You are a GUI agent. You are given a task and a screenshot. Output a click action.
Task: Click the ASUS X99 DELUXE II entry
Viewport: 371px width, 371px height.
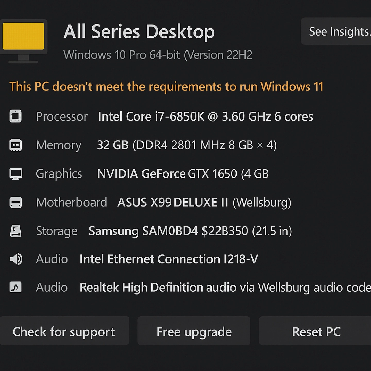204,203
